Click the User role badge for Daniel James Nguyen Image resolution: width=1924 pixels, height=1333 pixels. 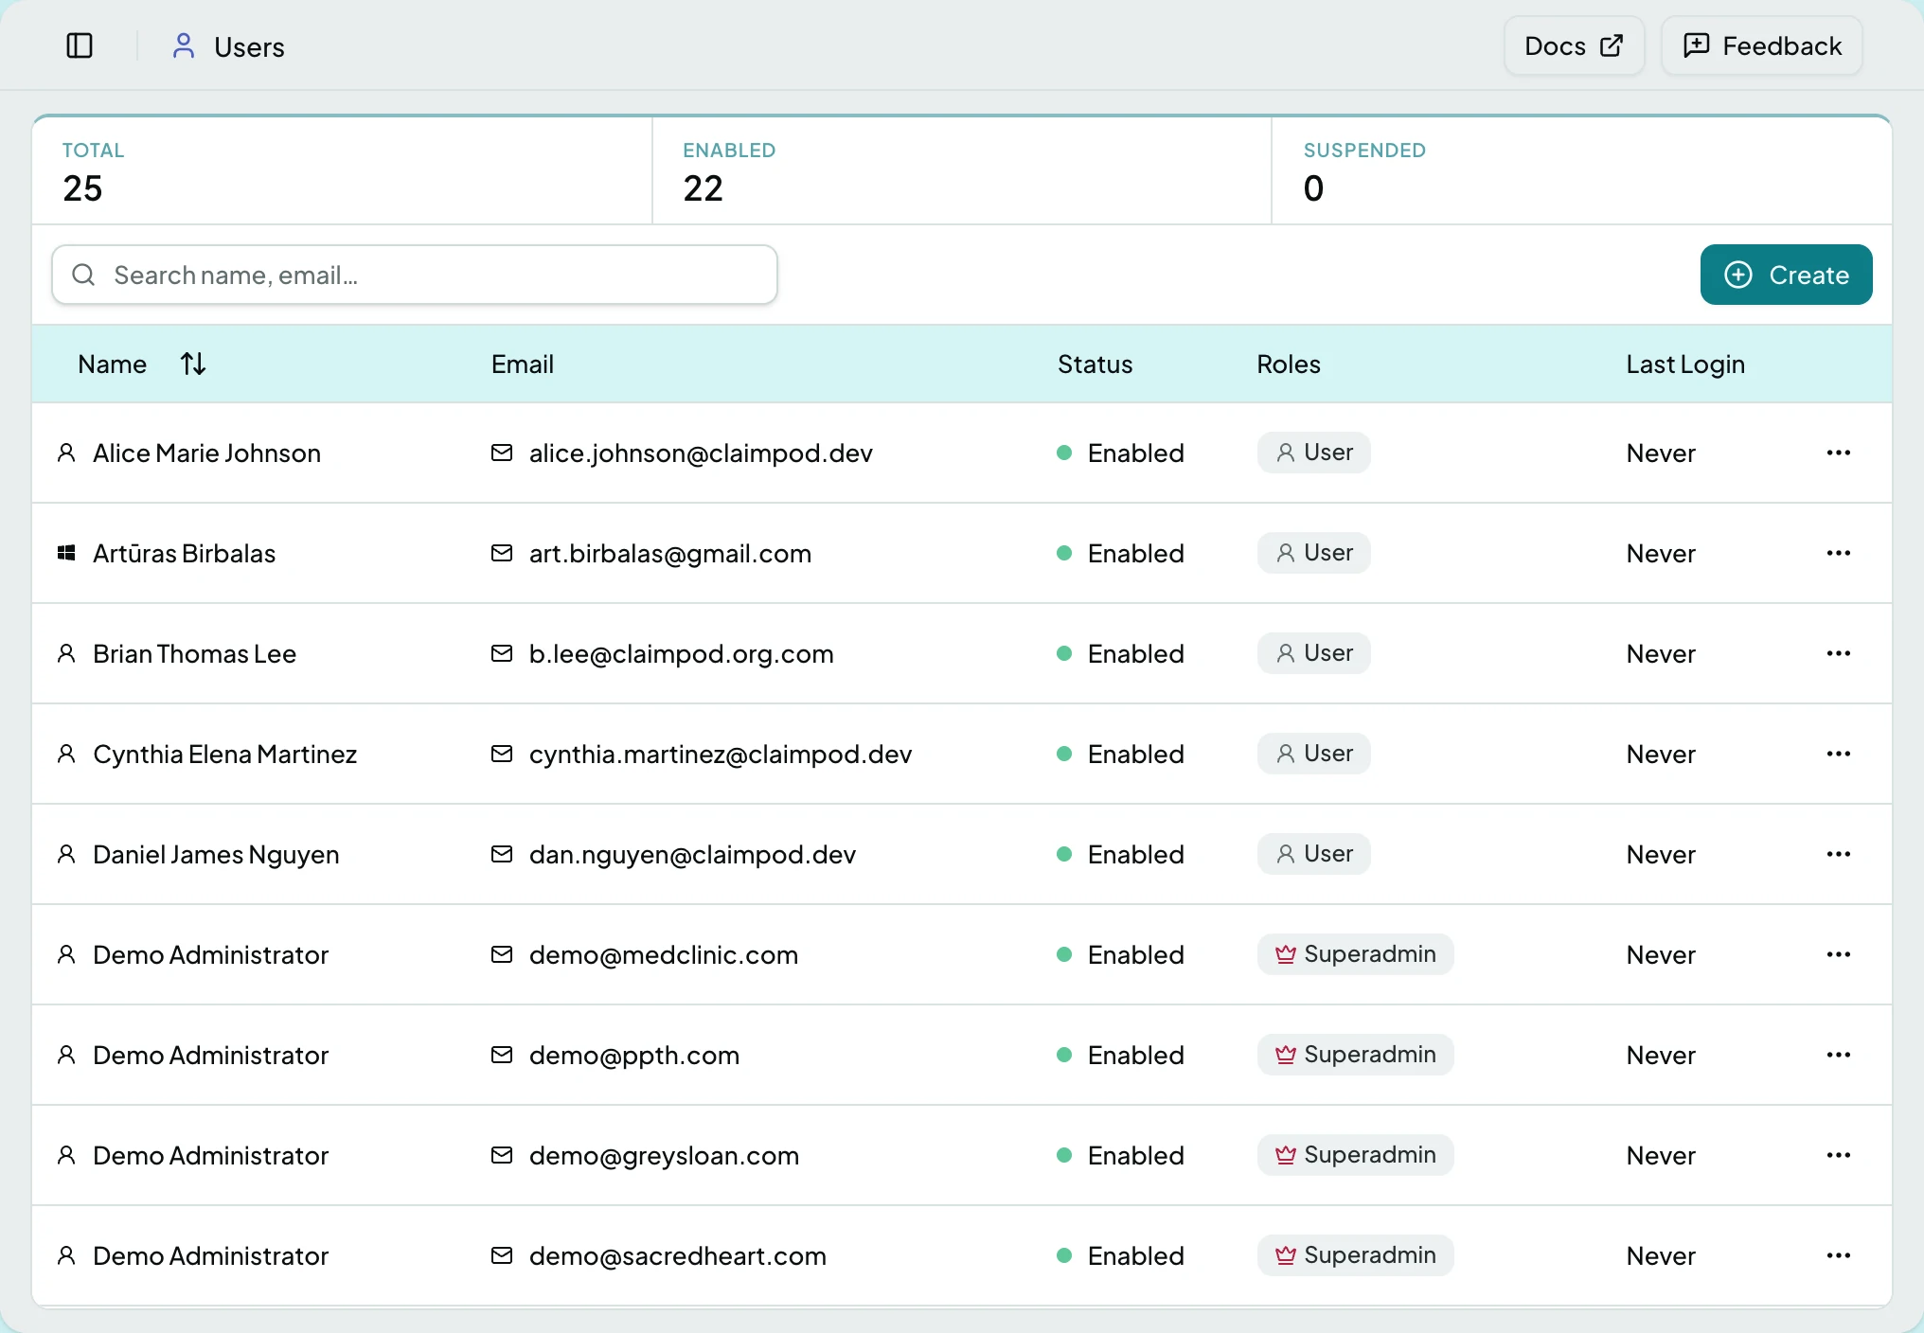[1313, 854]
